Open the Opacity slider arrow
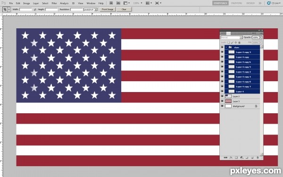Viewport: 283px width, 177px height. coord(261,37)
